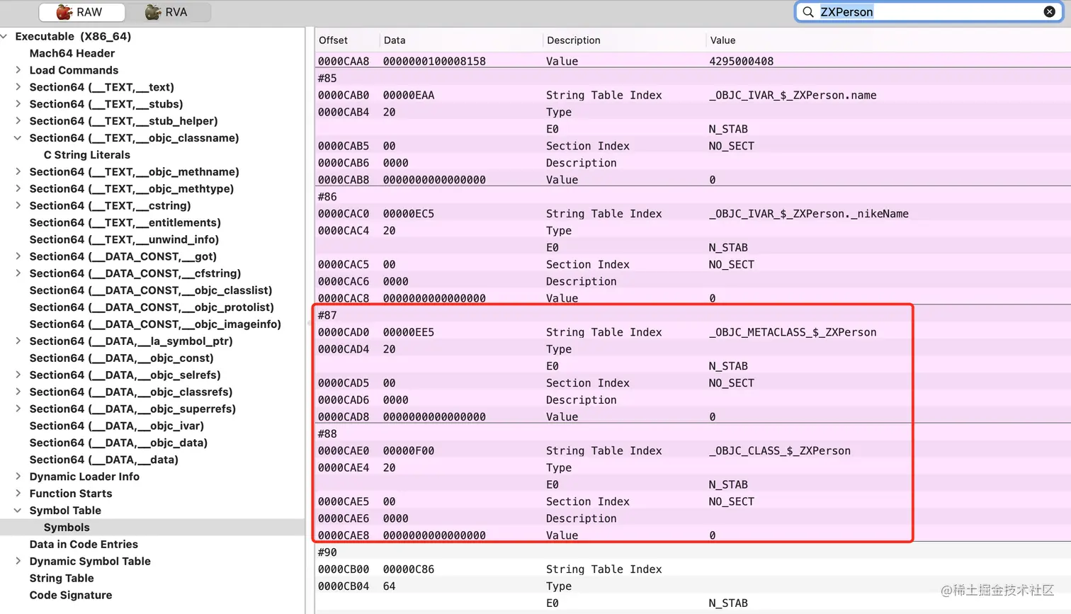Click the #88 symbol group row
1071x614 pixels.
pos(693,434)
